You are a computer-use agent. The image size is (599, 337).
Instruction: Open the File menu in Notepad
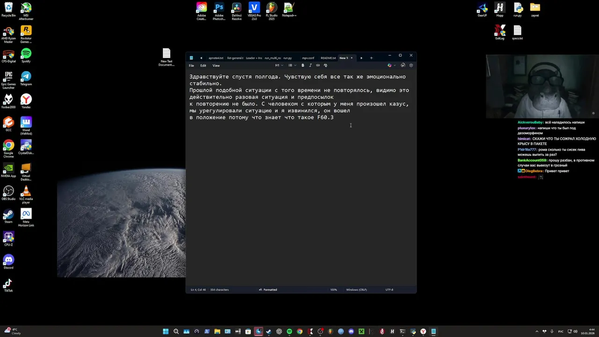[191, 66]
